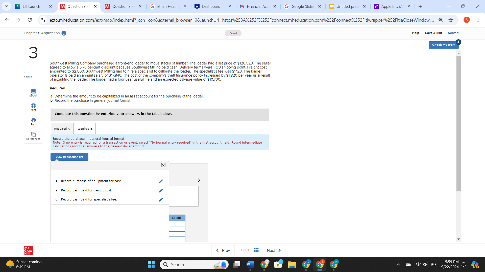Click View transaction list
Image resolution: width=485 pixels, height=272 pixels.
[x=69, y=157]
